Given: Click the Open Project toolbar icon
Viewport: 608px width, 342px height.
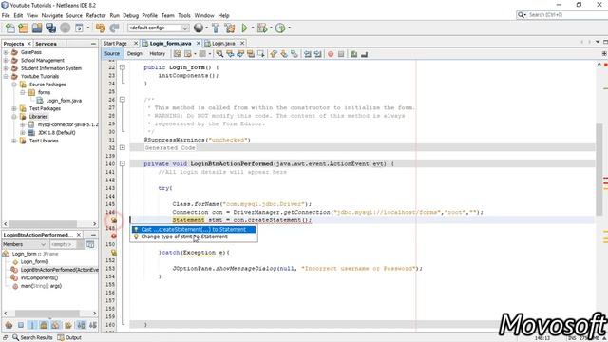Looking at the screenshot, I should (37, 28).
